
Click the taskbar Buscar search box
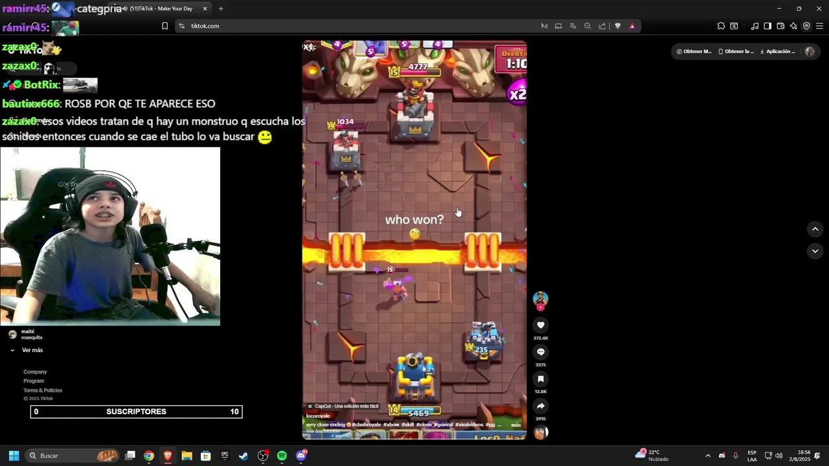coord(73,456)
